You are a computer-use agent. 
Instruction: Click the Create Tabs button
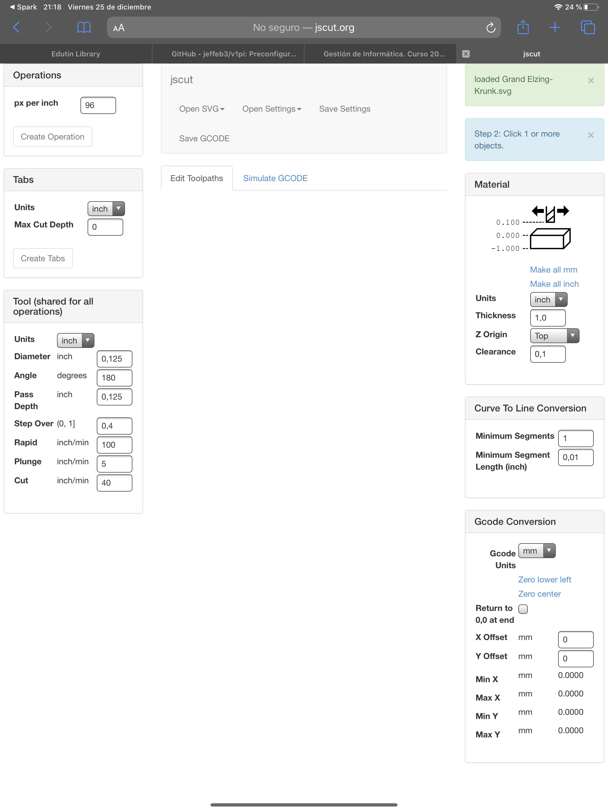pyautogui.click(x=43, y=259)
